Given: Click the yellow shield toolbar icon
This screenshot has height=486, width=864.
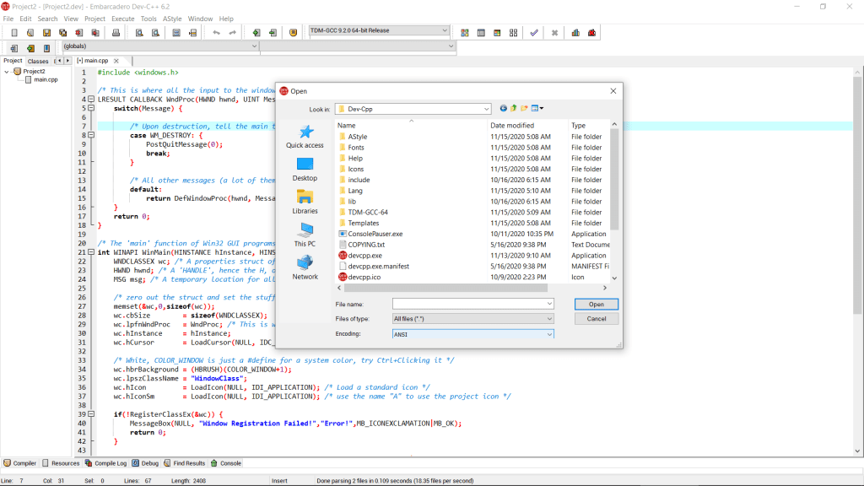Looking at the screenshot, I should (x=293, y=33).
